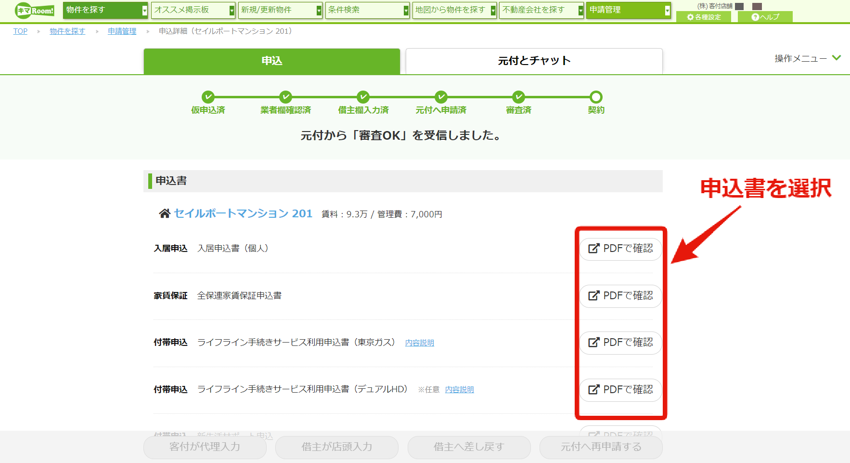Viewport: 850px width, 463px height.
Task: Open the 新規/更新物件 dropdown menu
Action: (280, 10)
